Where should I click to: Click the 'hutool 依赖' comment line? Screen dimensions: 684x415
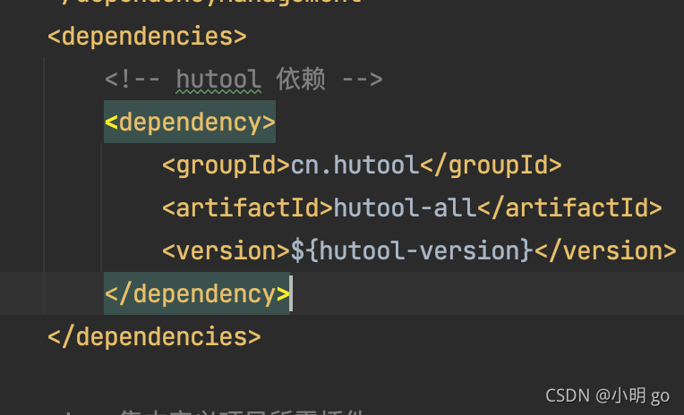tap(244, 80)
